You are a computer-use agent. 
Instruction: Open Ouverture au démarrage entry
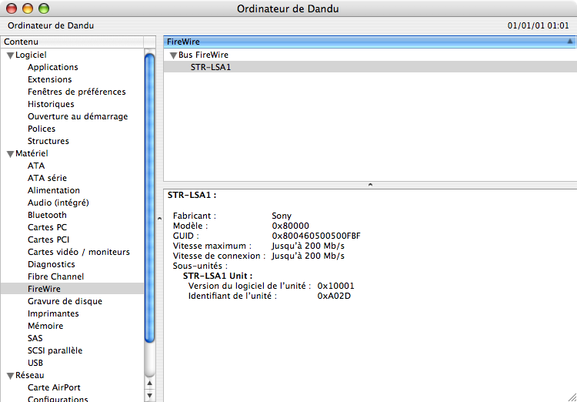[78, 116]
